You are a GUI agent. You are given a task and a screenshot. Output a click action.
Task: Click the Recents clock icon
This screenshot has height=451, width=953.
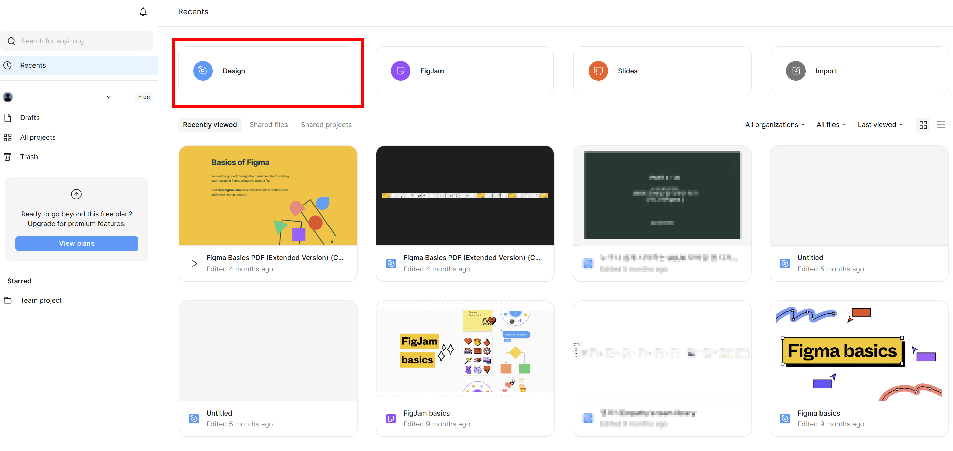click(8, 65)
